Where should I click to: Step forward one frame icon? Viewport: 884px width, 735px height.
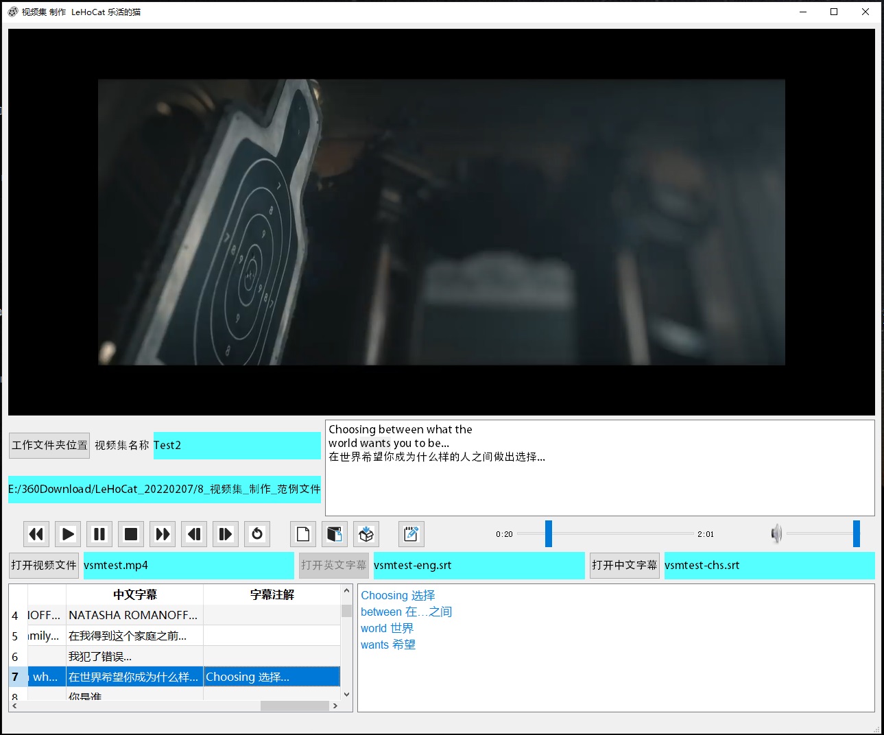click(226, 534)
